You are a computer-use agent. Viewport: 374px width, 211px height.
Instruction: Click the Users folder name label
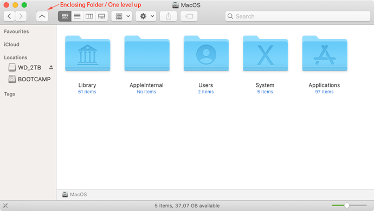coord(206,85)
